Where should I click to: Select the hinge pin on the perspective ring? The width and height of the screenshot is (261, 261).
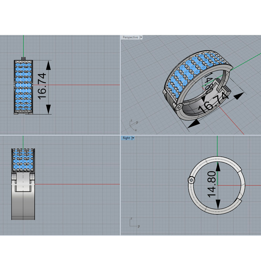(179, 106)
